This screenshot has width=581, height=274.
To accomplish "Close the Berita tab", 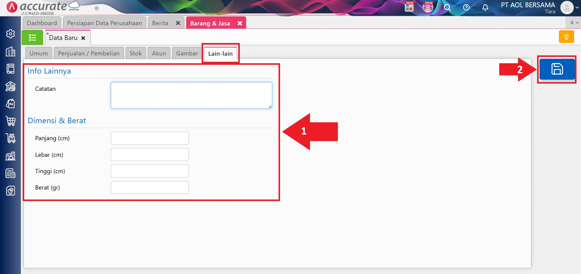I will click(178, 23).
